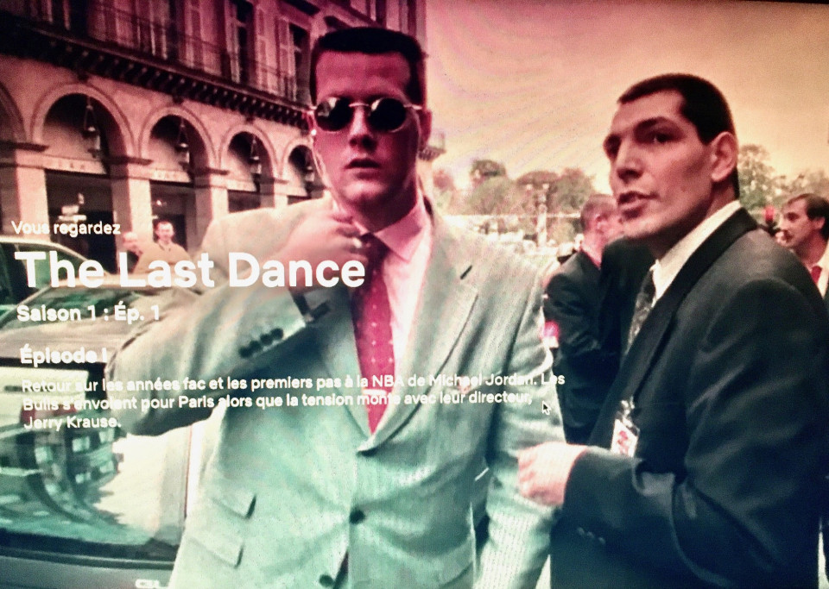Click The Last Dance title text
Image resolution: width=829 pixels, height=589 pixels.
190,270
